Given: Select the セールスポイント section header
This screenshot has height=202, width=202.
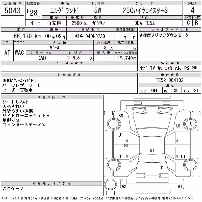Looking at the screenshot, I should (x=170, y=29).
